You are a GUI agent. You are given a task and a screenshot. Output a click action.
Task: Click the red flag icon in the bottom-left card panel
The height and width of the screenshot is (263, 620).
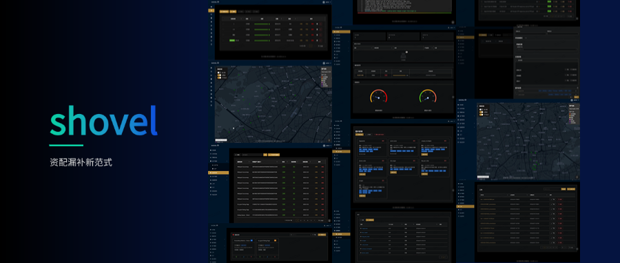point(234,235)
